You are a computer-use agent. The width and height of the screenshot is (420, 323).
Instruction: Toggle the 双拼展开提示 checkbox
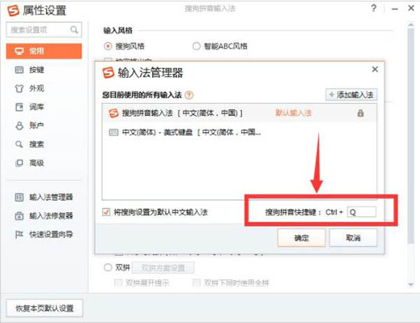tap(118, 283)
